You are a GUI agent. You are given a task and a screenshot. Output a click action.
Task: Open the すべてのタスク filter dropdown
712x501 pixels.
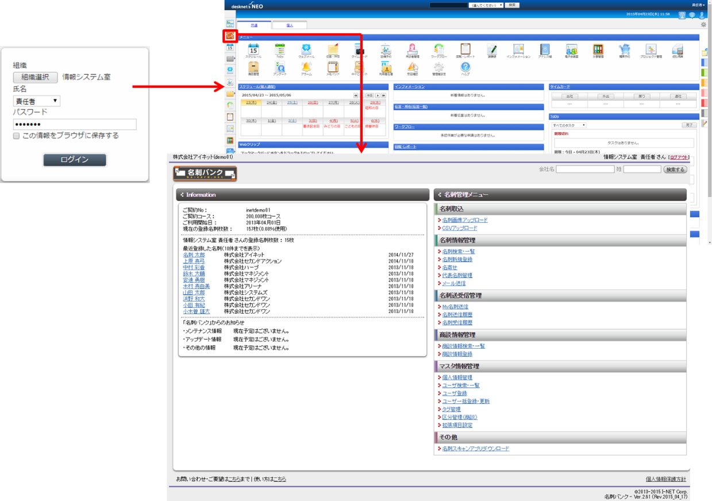tap(569, 125)
